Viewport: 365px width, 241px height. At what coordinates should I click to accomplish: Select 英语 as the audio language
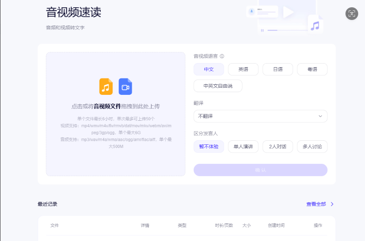coord(243,69)
